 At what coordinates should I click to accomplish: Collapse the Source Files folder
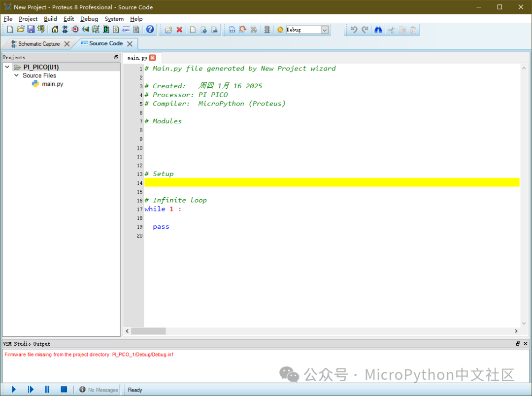[16, 75]
